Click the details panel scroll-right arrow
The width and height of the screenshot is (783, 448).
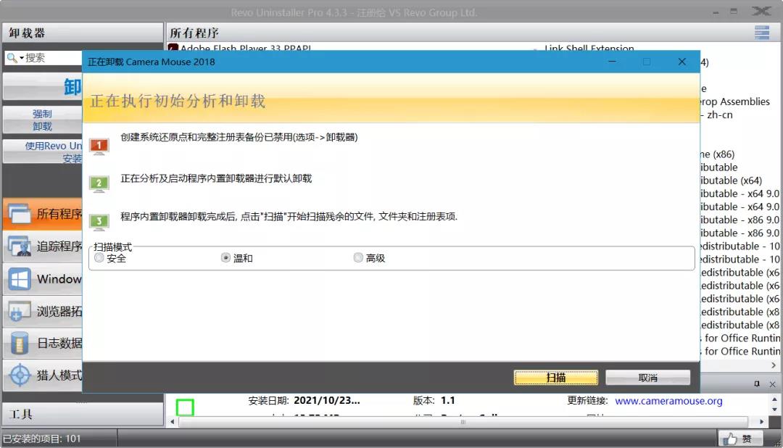point(761,422)
